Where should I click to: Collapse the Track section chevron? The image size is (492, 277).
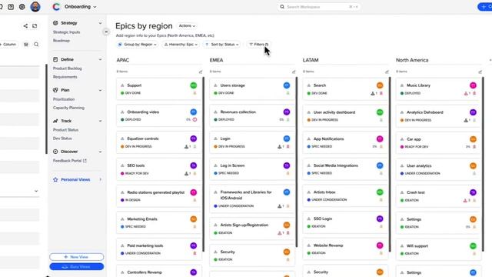[x=100, y=121]
